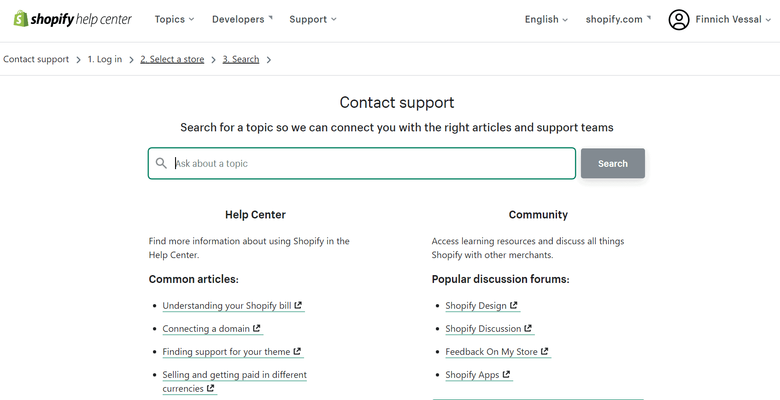Click the Shopify help center logo
The image size is (780, 400).
pos(72,19)
